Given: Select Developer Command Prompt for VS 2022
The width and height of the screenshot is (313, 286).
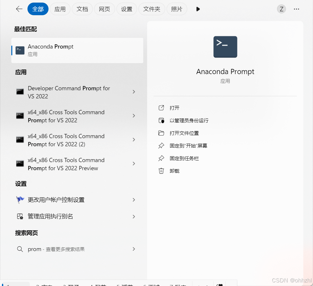Looking at the screenshot, I should (x=69, y=92).
